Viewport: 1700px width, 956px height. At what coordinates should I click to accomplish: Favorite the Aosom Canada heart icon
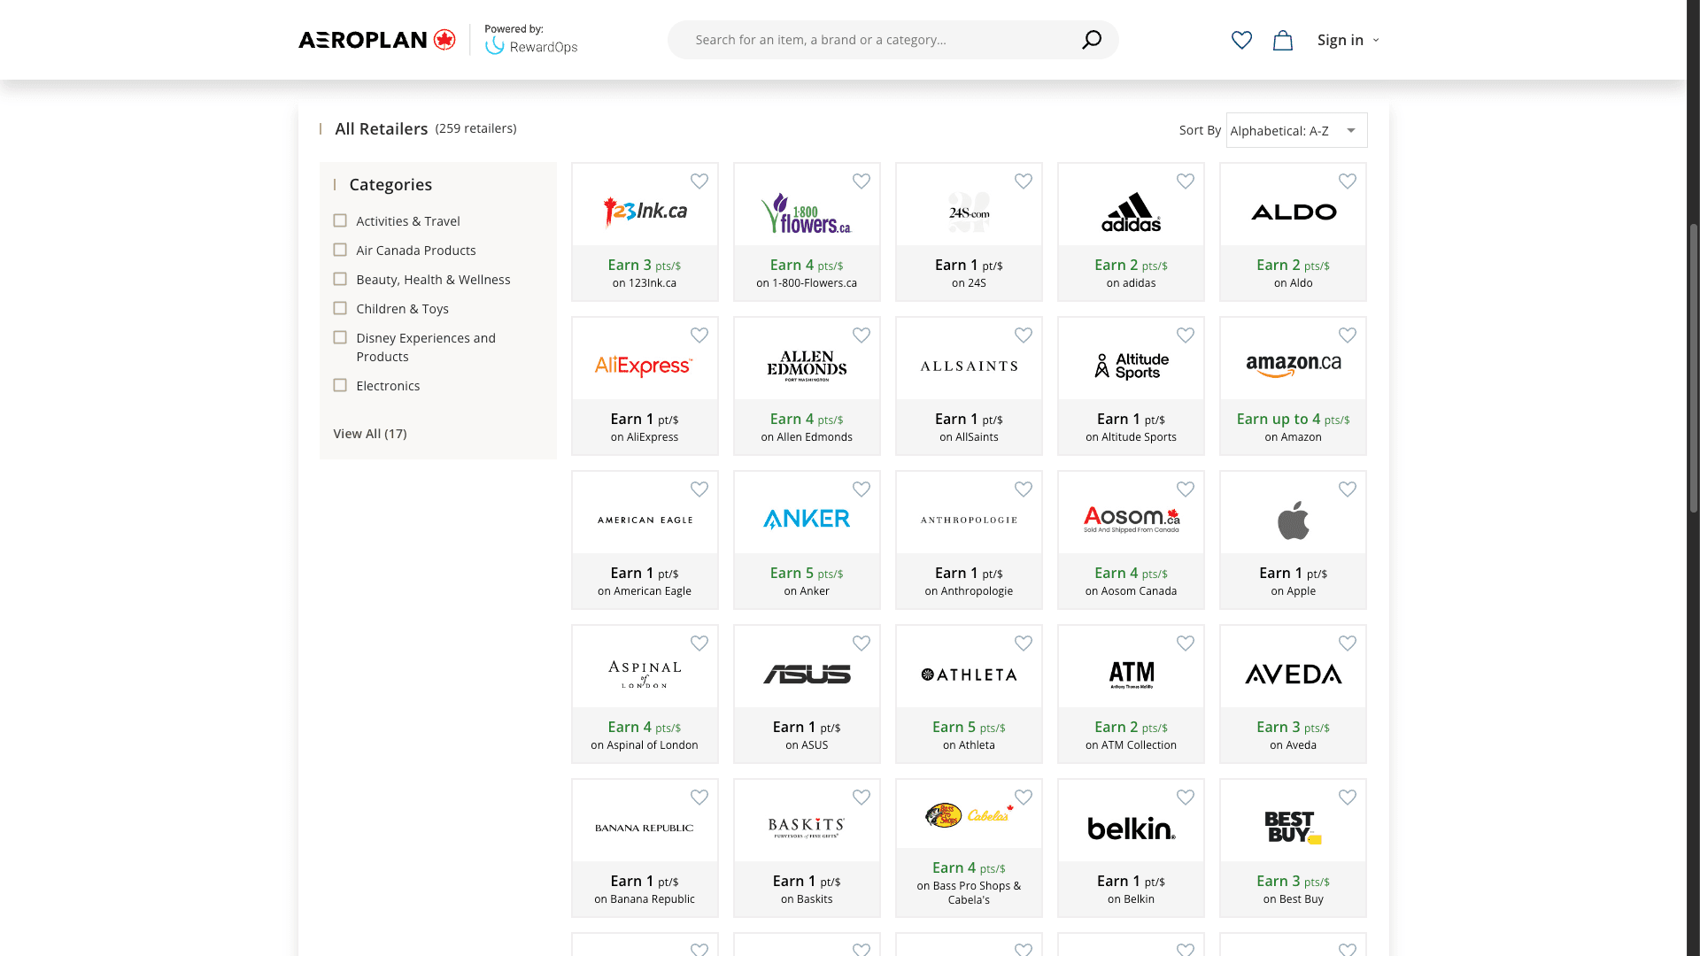pos(1186,489)
